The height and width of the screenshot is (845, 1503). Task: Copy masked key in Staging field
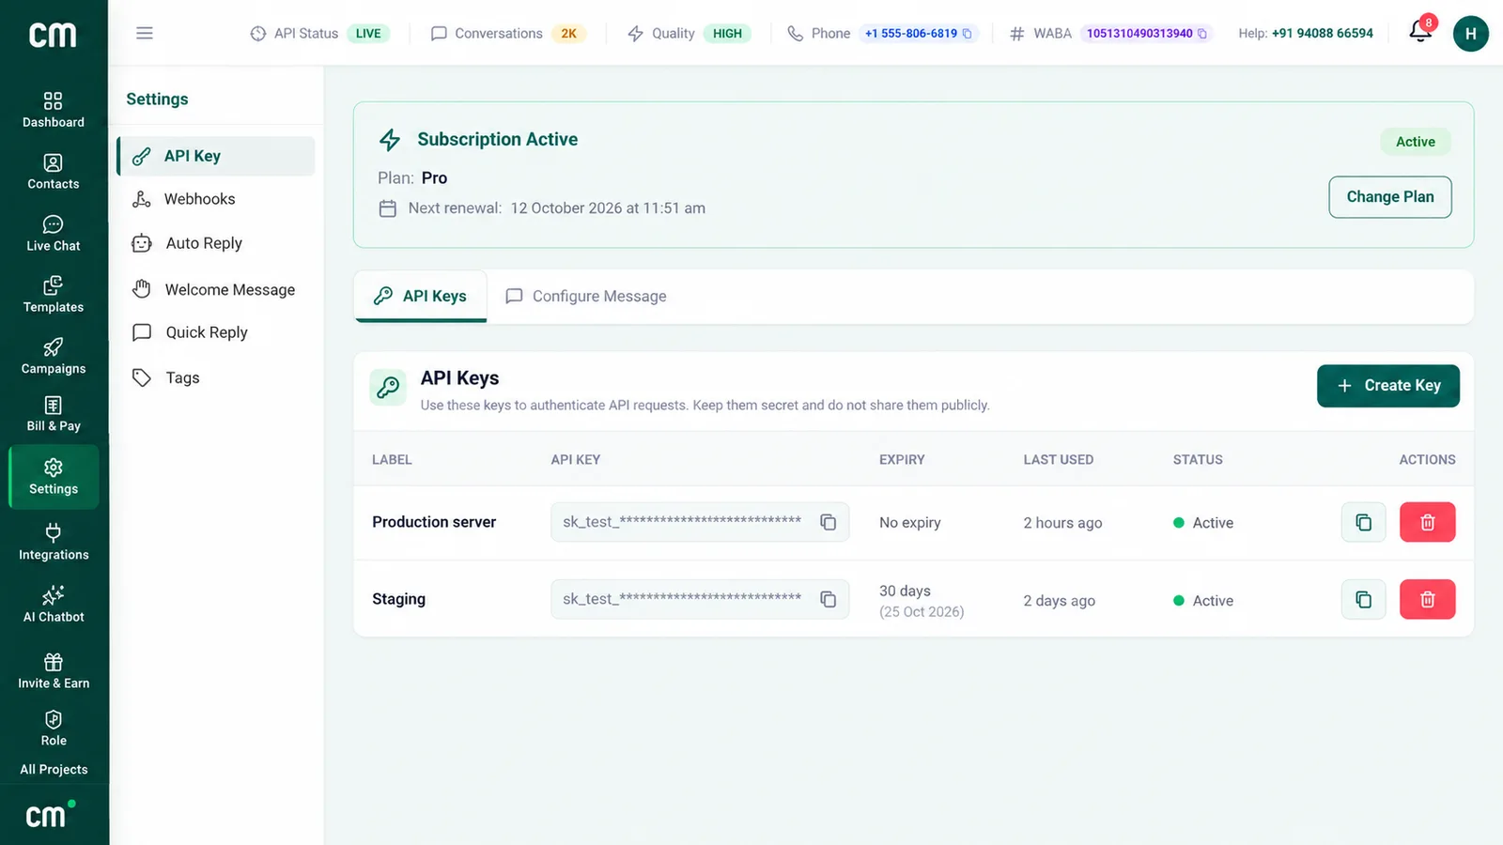828,599
